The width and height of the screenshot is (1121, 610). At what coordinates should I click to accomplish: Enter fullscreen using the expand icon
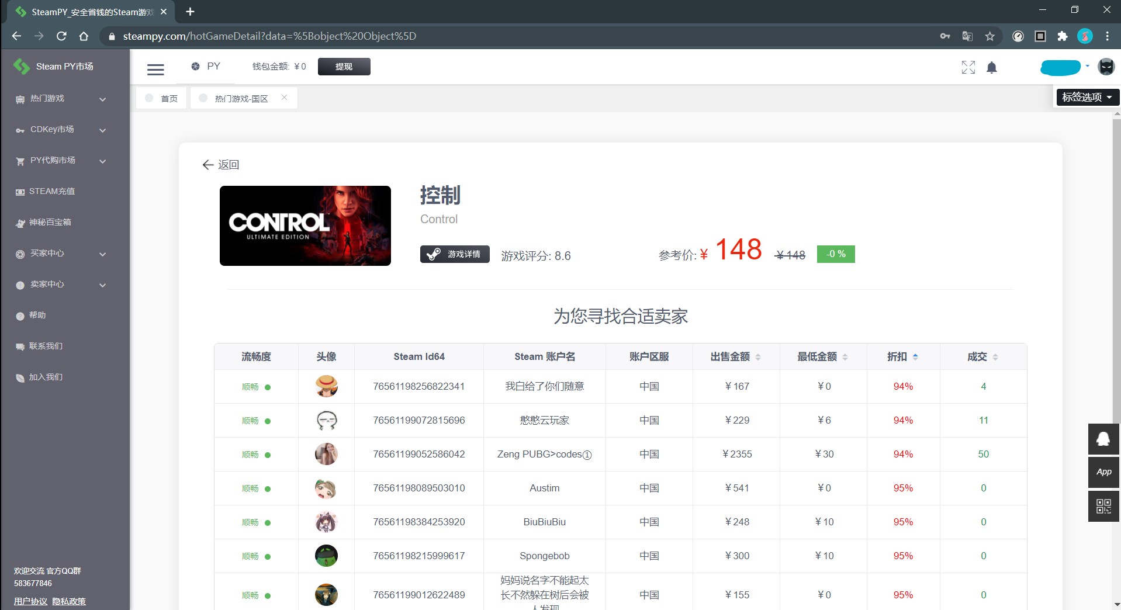[x=968, y=67]
